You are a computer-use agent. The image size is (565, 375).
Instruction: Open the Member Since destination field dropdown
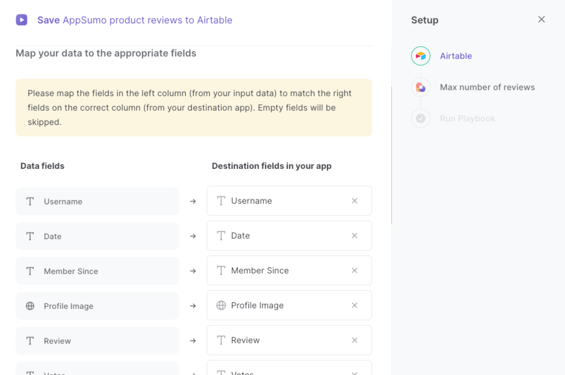pos(289,270)
